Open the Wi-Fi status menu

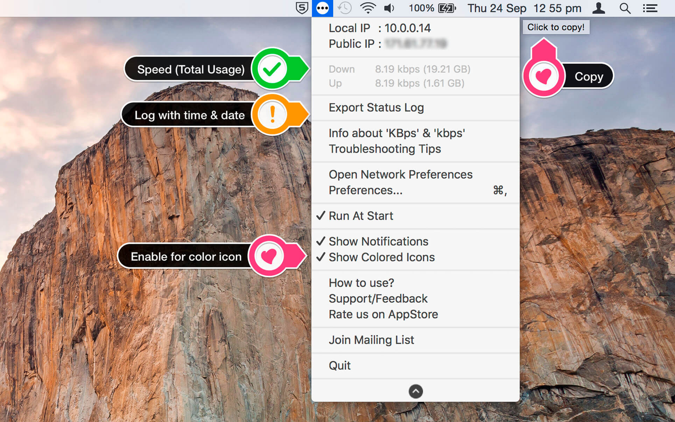368,8
